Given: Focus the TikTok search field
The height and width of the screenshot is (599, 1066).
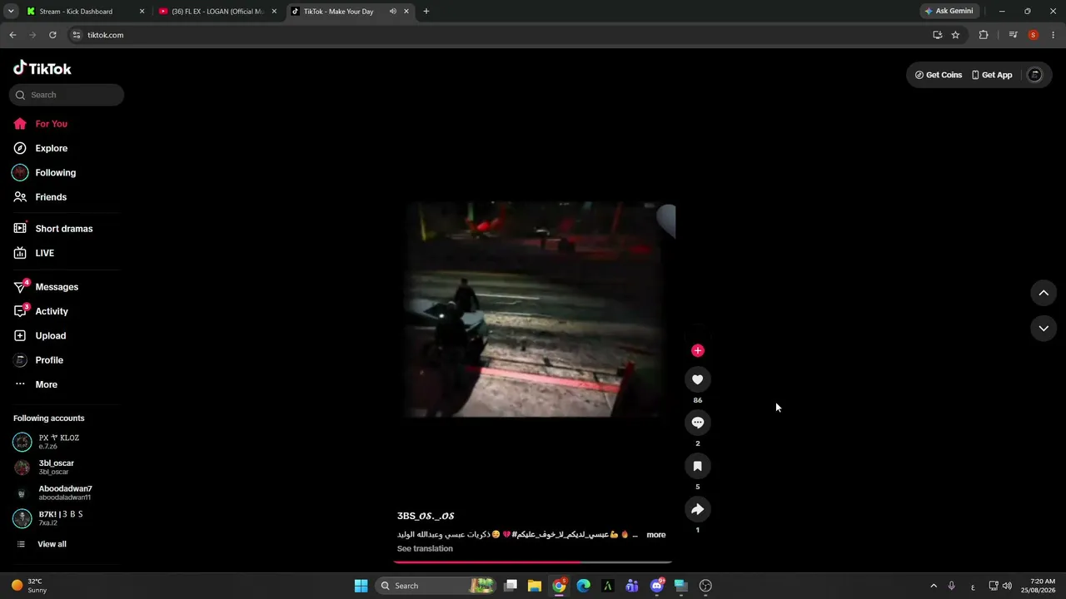Looking at the screenshot, I should click(67, 95).
